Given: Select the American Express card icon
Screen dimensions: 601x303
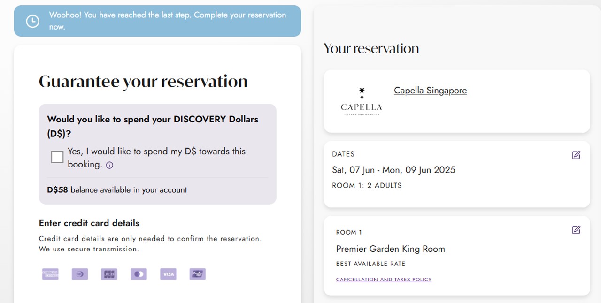Looking at the screenshot, I should 50,274.
